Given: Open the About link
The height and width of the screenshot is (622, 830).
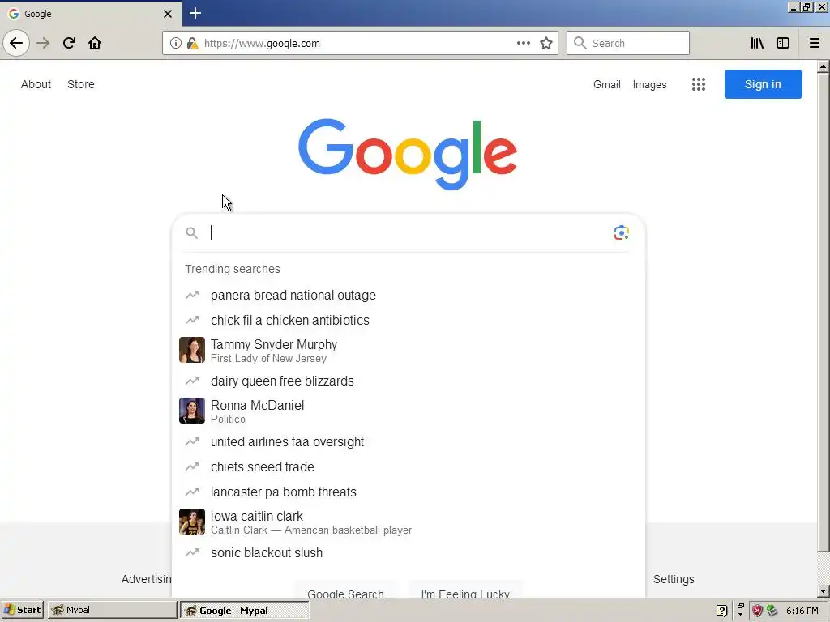Looking at the screenshot, I should (36, 84).
